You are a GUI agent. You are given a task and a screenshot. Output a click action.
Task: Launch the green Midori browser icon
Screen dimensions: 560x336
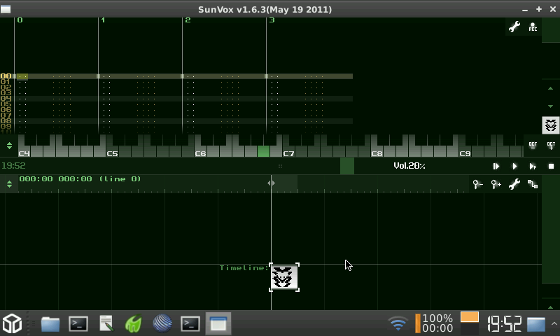coord(134,323)
